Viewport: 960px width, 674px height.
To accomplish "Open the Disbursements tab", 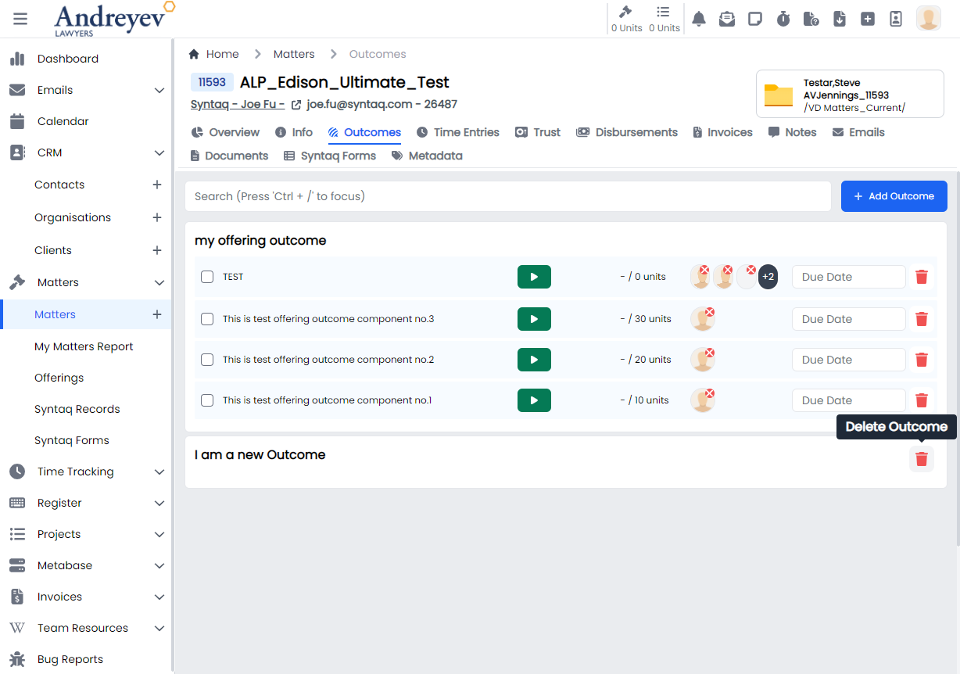I will [x=627, y=132].
